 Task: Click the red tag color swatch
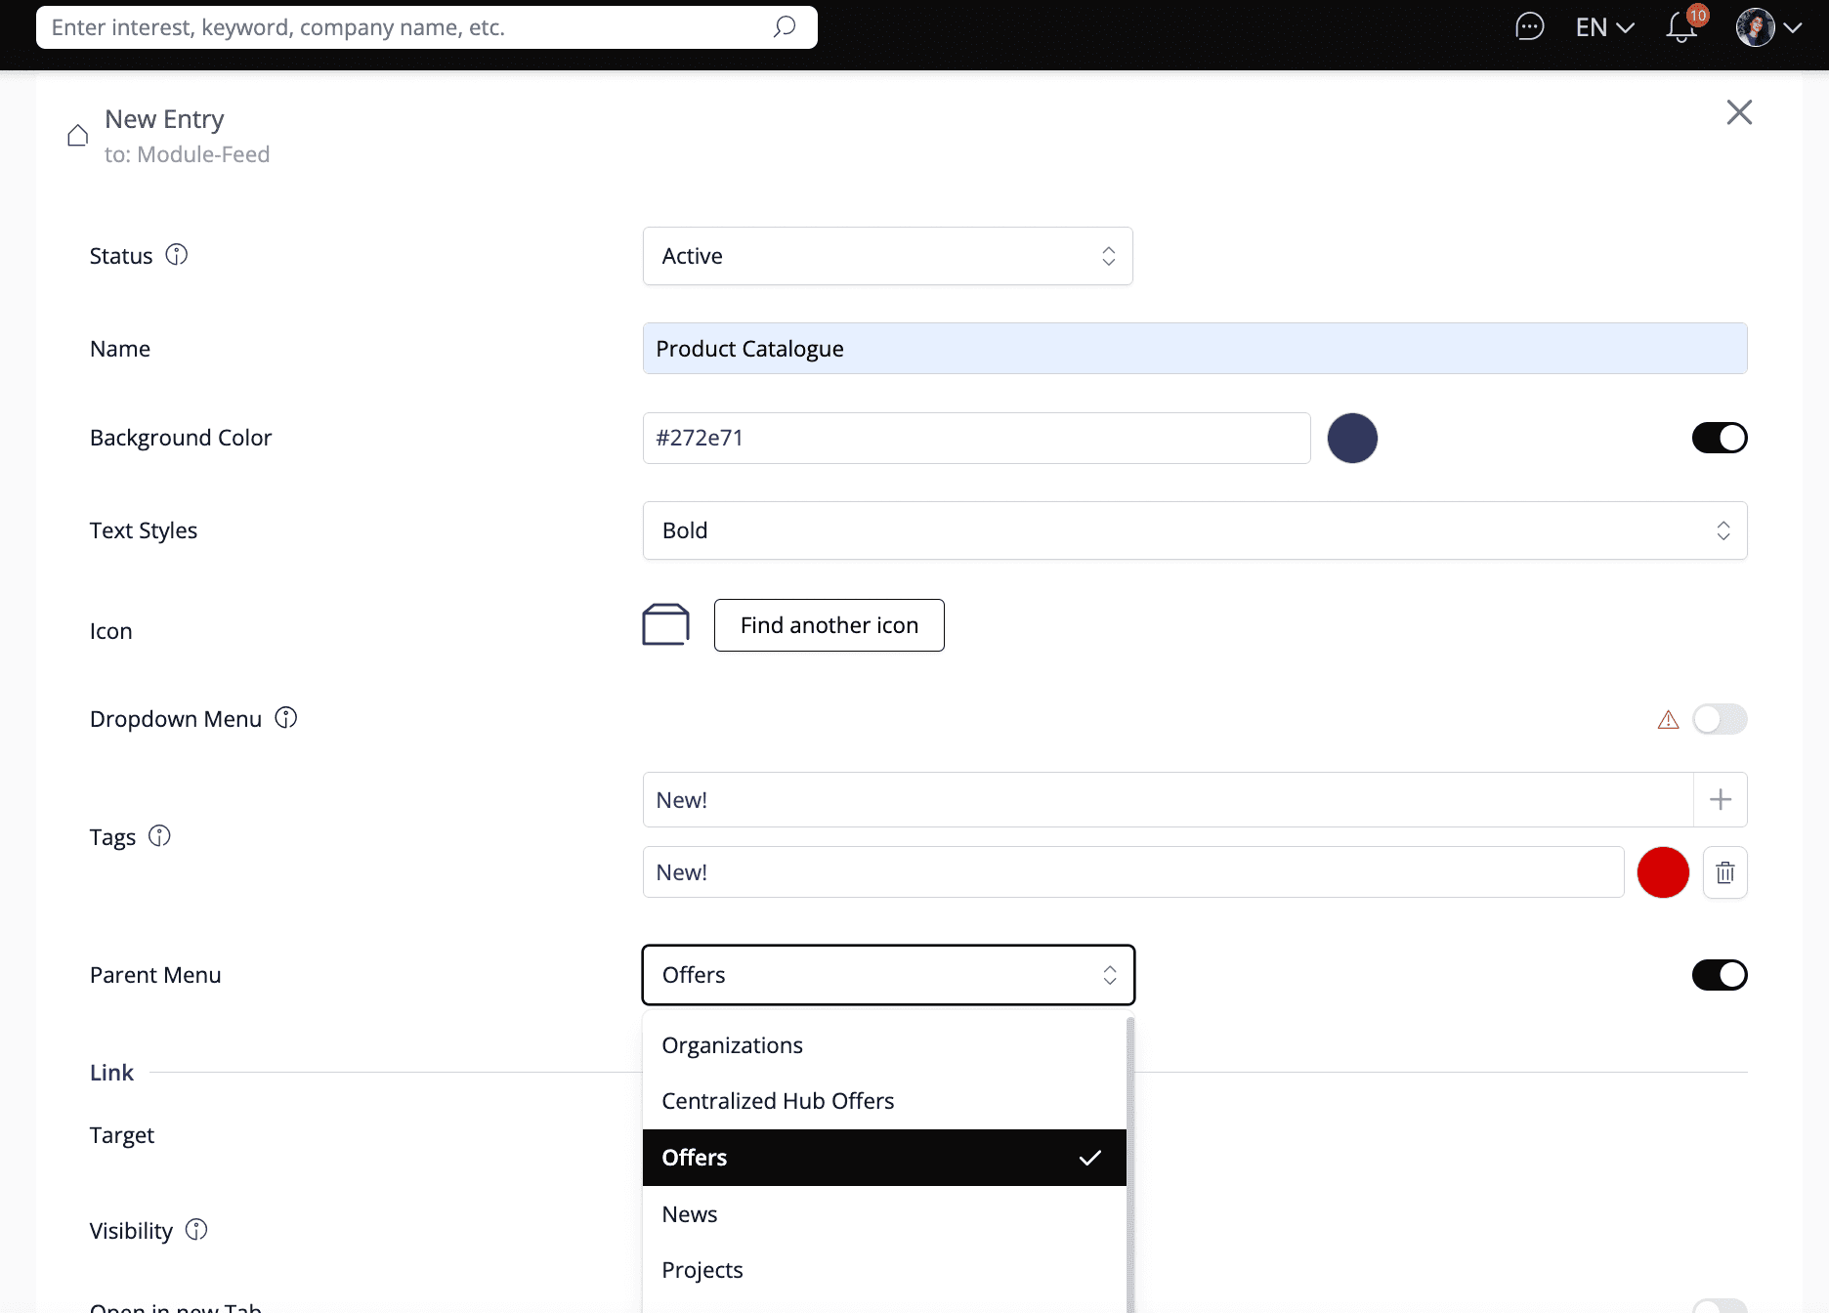pos(1663,872)
